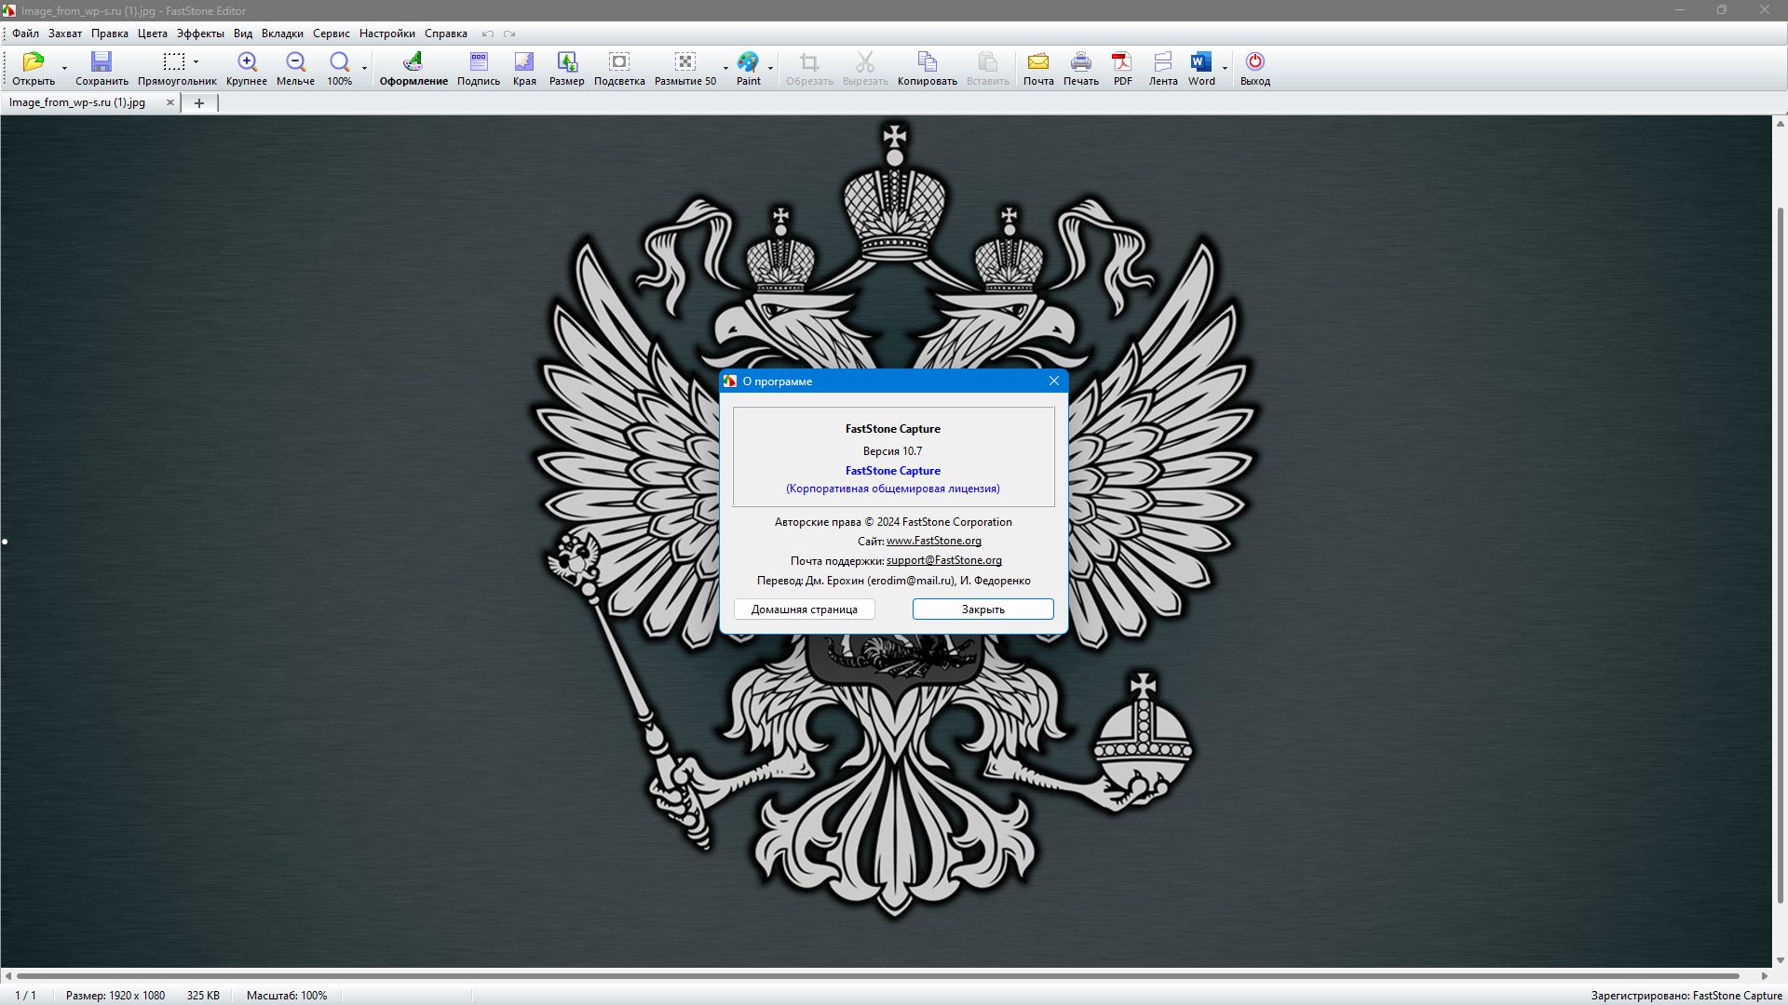1788x1005 pixels.
Task: Select the Rectangle (Прямоугольник) selection tool
Action: tap(173, 61)
